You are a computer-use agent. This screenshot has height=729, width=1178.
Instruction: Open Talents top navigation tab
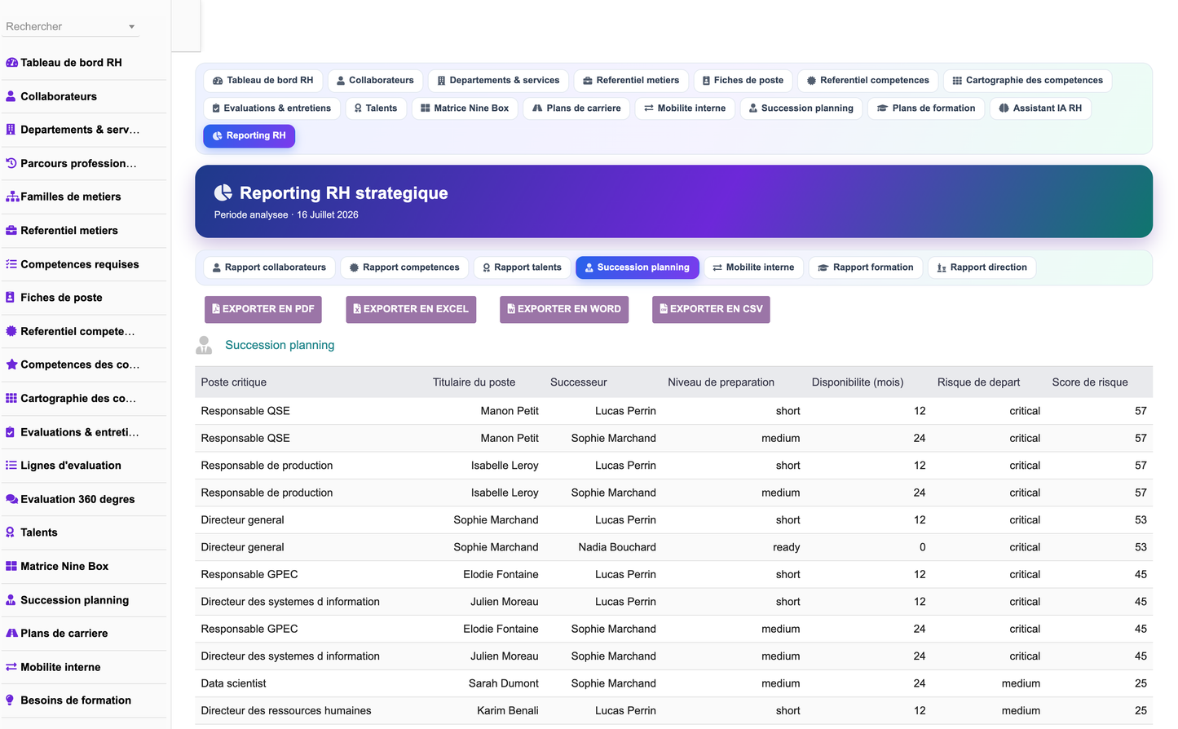[376, 108]
